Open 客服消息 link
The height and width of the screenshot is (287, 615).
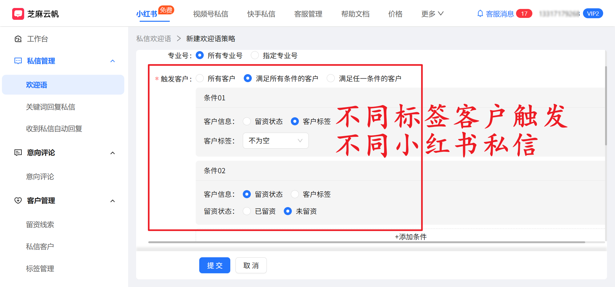(500, 14)
